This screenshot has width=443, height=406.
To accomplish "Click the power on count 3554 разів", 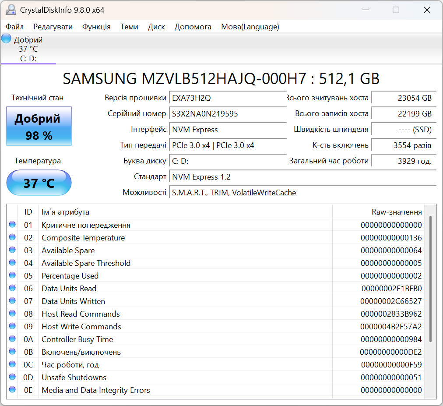I will pyautogui.click(x=404, y=145).
